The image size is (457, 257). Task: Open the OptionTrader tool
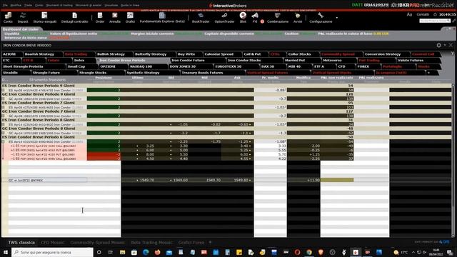(x=224, y=17)
